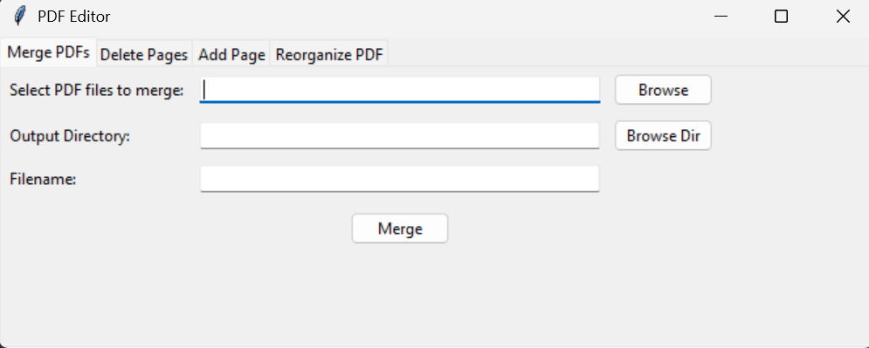Minimize the PDF Editor window
This screenshot has width=869, height=348.
pyautogui.click(x=721, y=17)
